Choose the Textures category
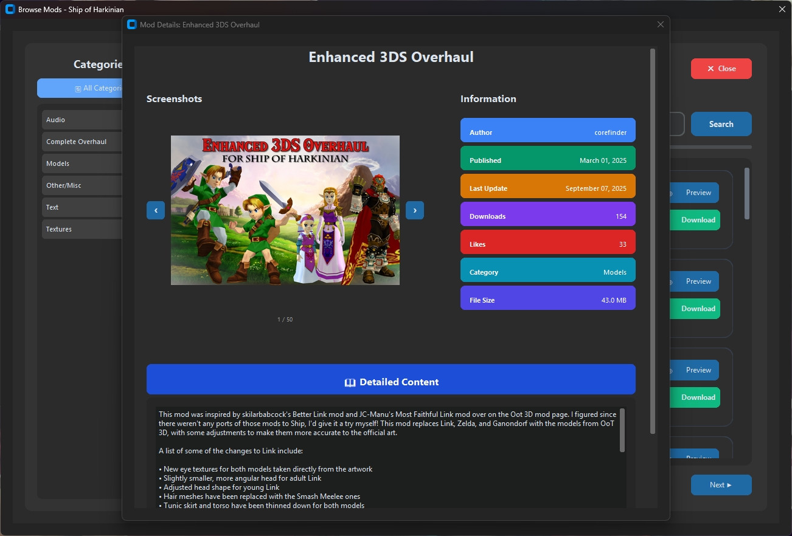Screen dimensions: 792x536 point(82,228)
